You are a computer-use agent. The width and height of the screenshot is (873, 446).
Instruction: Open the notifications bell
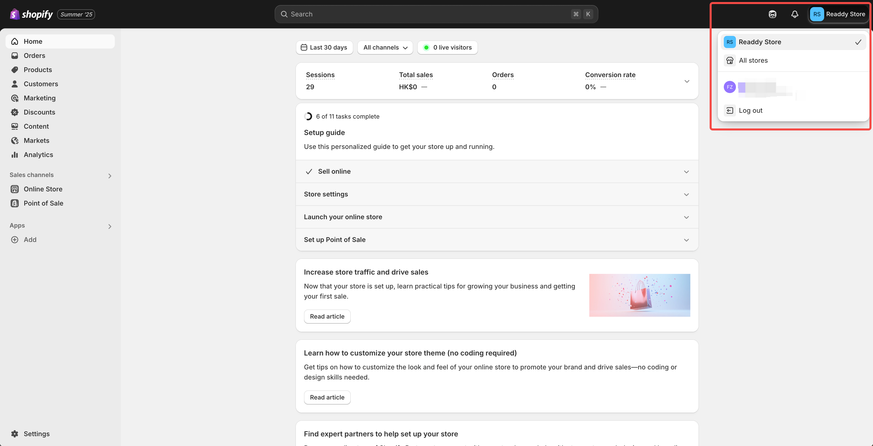coord(794,14)
